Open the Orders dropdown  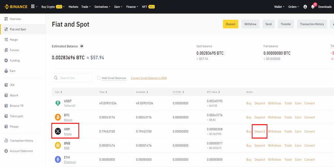pyautogui.click(x=294, y=7)
